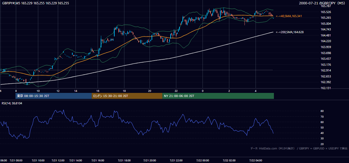Screen dimensions: 349x163
Task: Click price axis value 165.787
Action: coord(326,6)
